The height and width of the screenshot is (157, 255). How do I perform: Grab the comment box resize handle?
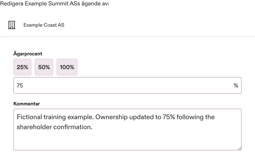click(x=240, y=149)
